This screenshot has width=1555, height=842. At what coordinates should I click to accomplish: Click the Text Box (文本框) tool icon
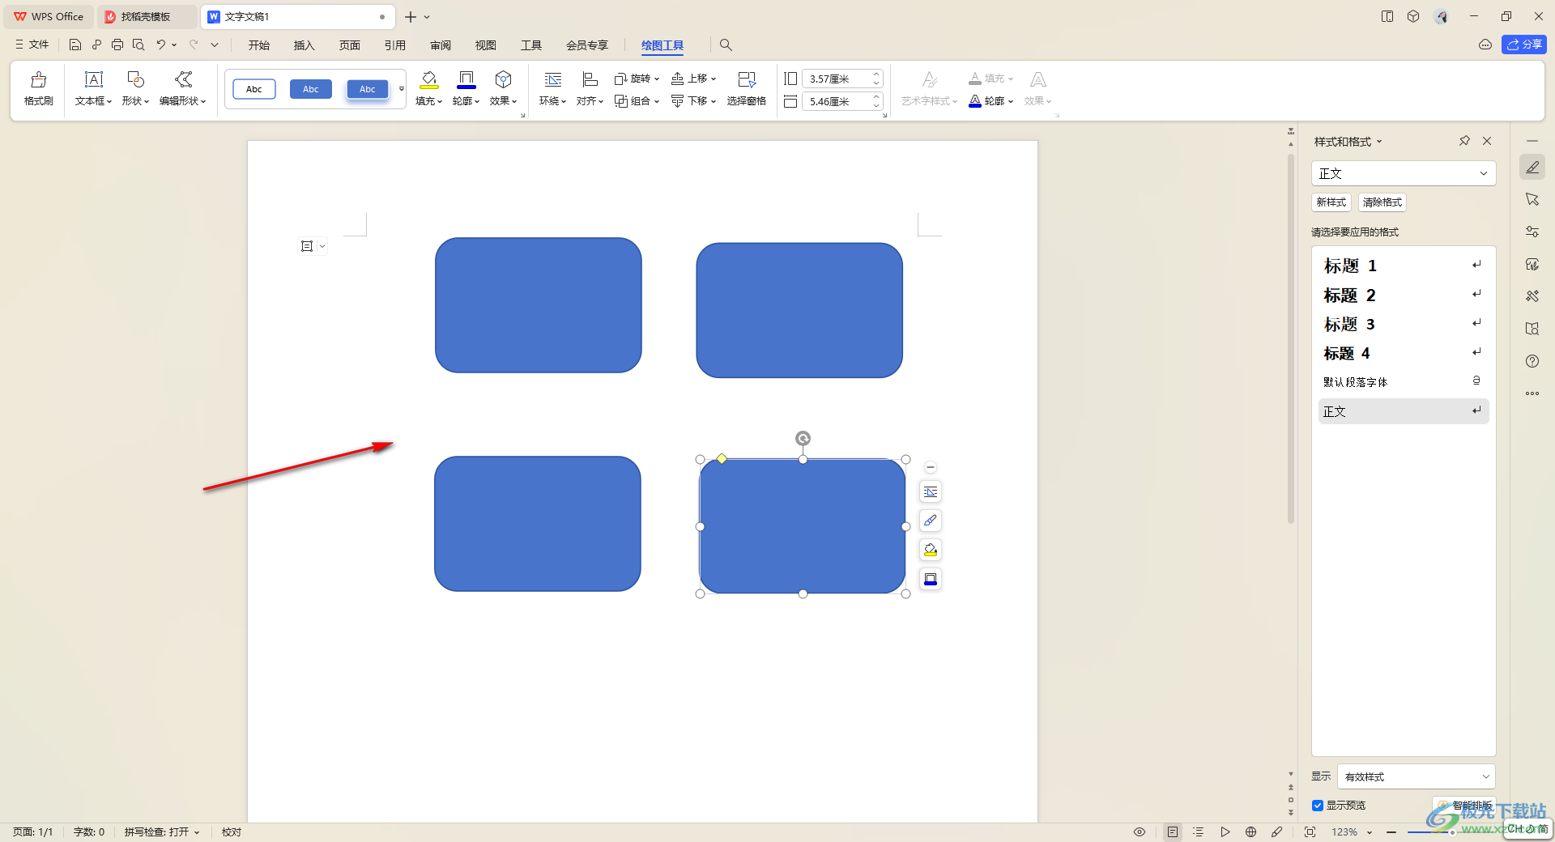coord(94,79)
